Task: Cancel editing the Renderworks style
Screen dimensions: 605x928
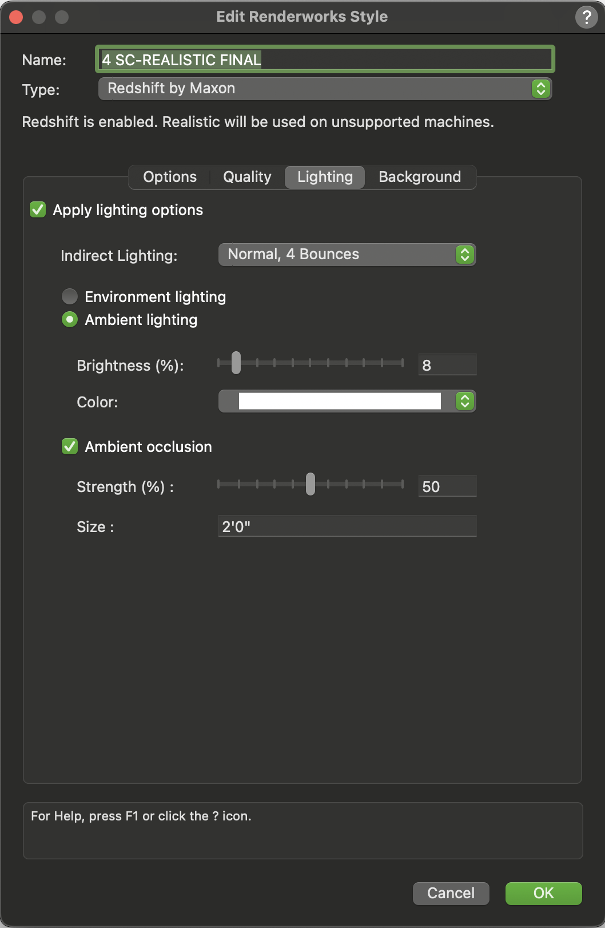Action: [451, 893]
